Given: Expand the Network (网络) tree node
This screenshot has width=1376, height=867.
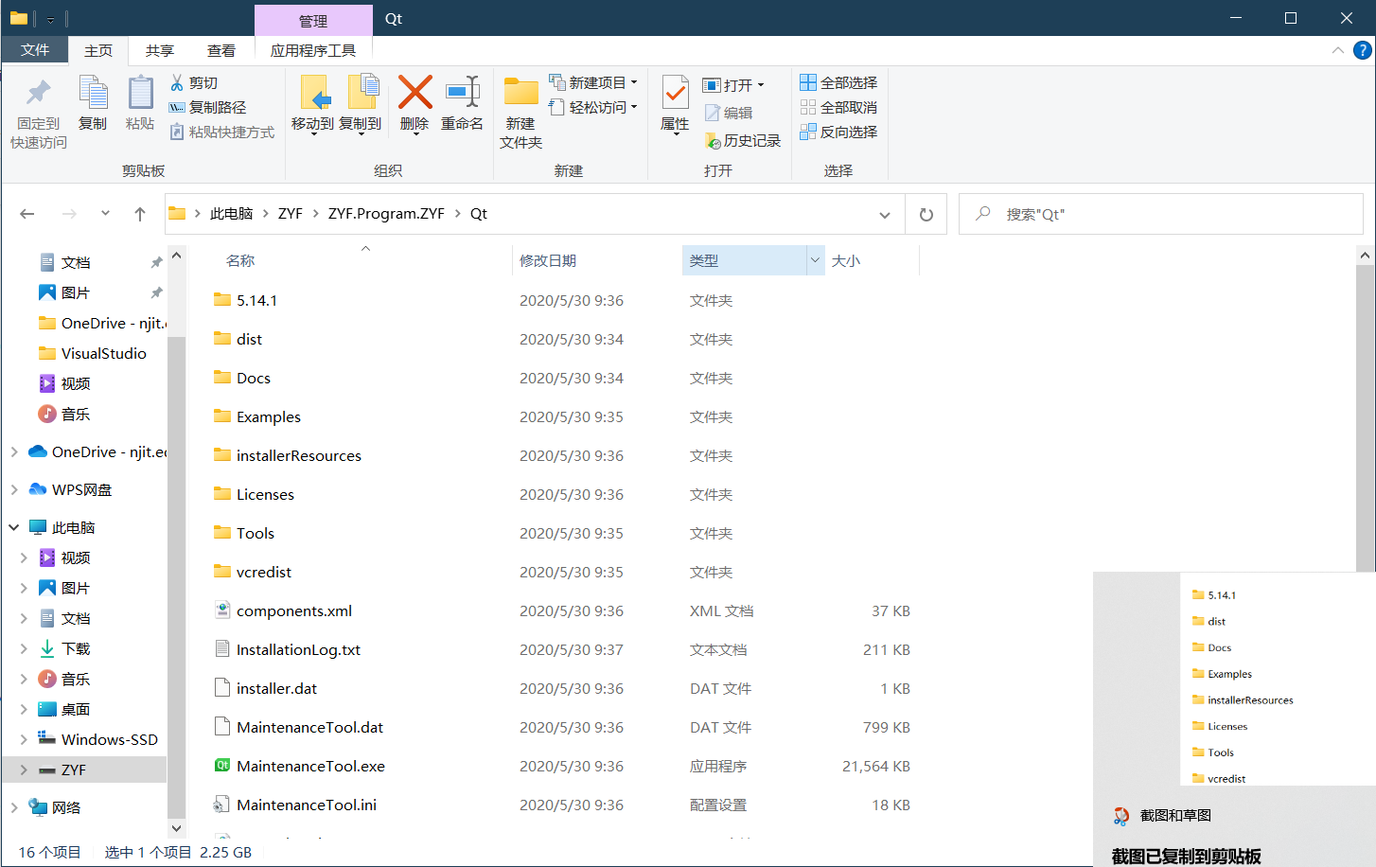Looking at the screenshot, I should [x=14, y=807].
